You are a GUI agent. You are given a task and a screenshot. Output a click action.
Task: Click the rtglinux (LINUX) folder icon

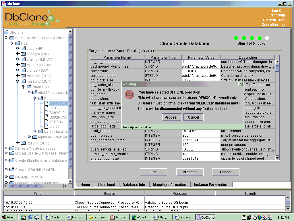[23, 65]
